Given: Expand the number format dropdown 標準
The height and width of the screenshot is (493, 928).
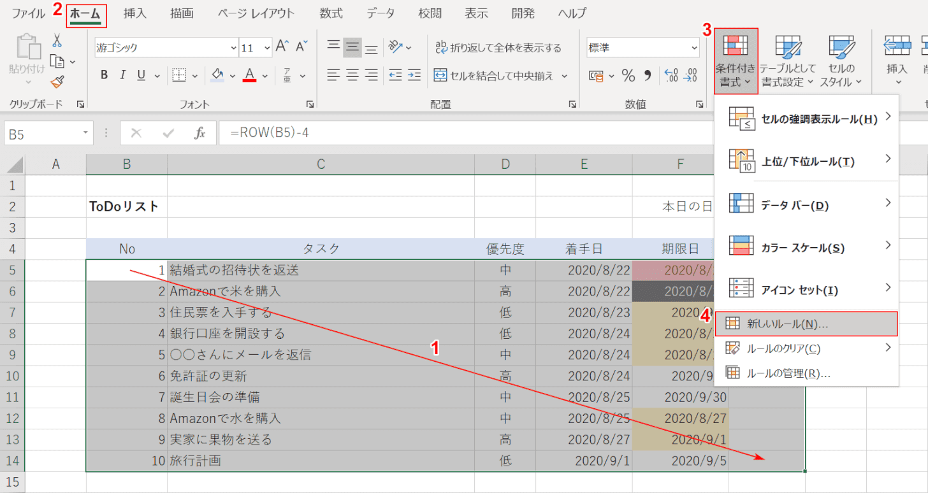Looking at the screenshot, I should click(x=693, y=48).
